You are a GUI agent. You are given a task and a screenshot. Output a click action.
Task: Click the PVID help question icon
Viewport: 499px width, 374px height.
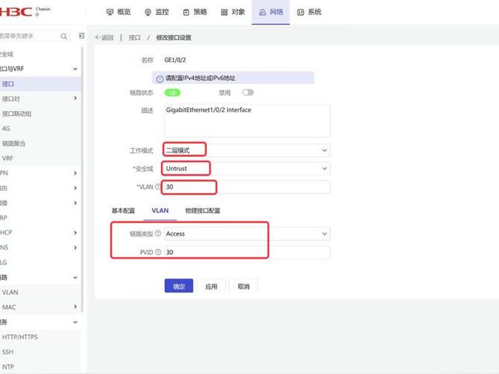[158, 252]
